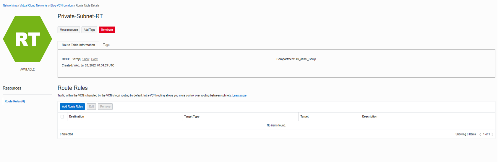Click the green RT hexagon icon

pos(27,39)
